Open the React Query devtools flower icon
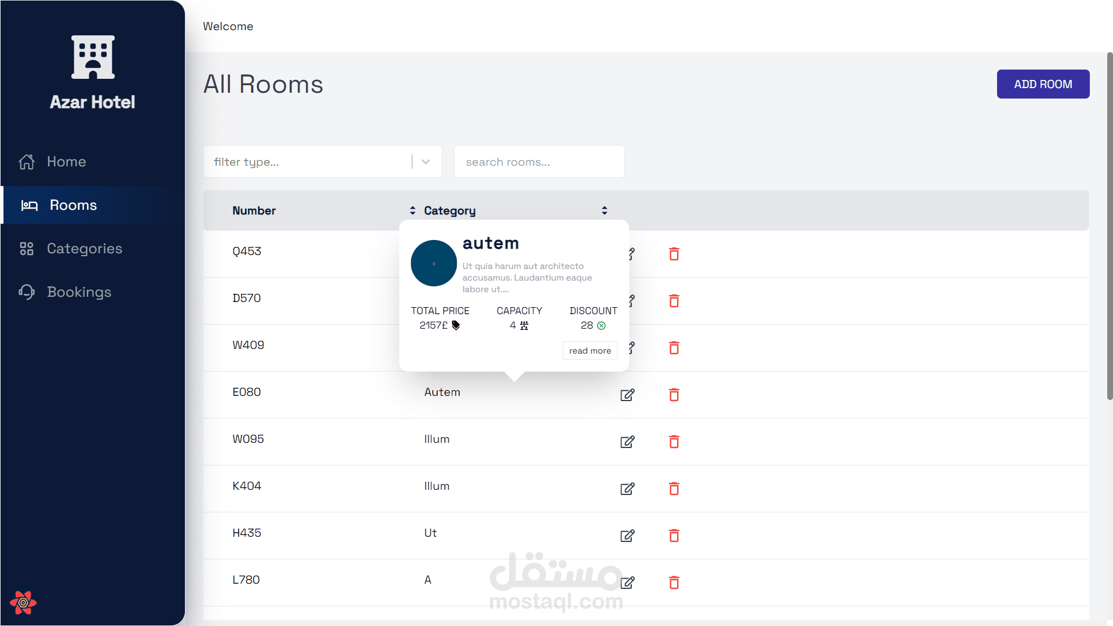 (23, 603)
